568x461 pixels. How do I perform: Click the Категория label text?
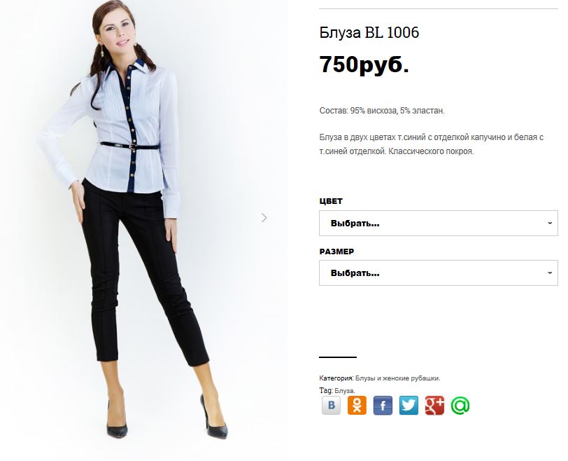point(336,378)
